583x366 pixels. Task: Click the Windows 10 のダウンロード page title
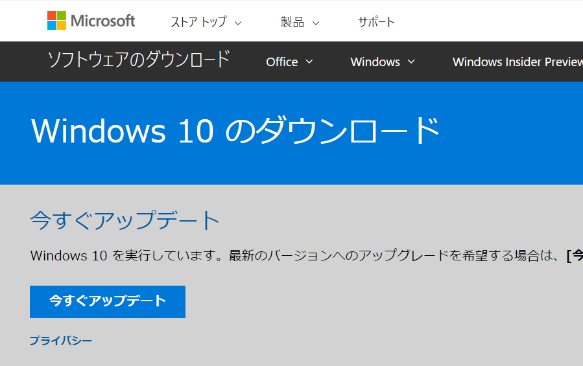[235, 131]
